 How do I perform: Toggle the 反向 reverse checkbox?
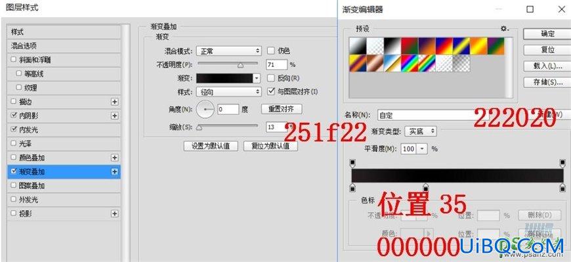tap(270, 78)
